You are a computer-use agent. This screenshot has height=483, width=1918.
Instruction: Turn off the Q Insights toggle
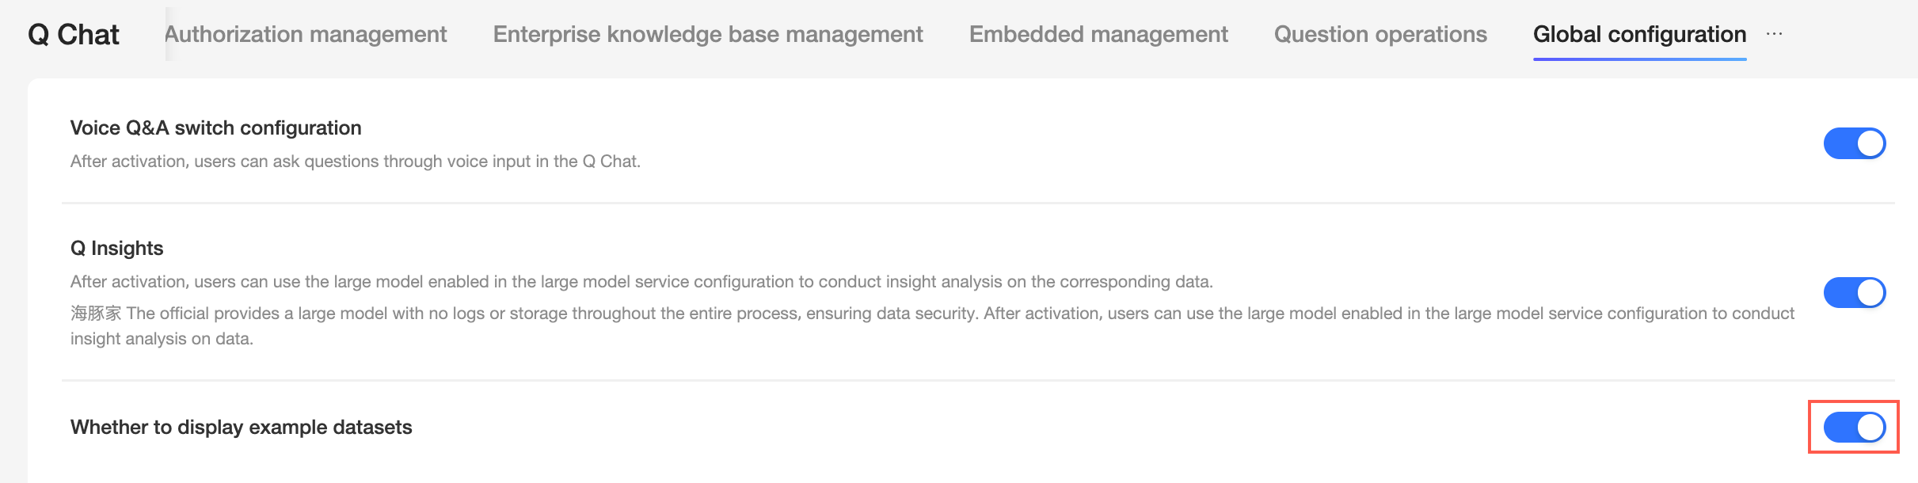(x=1854, y=292)
